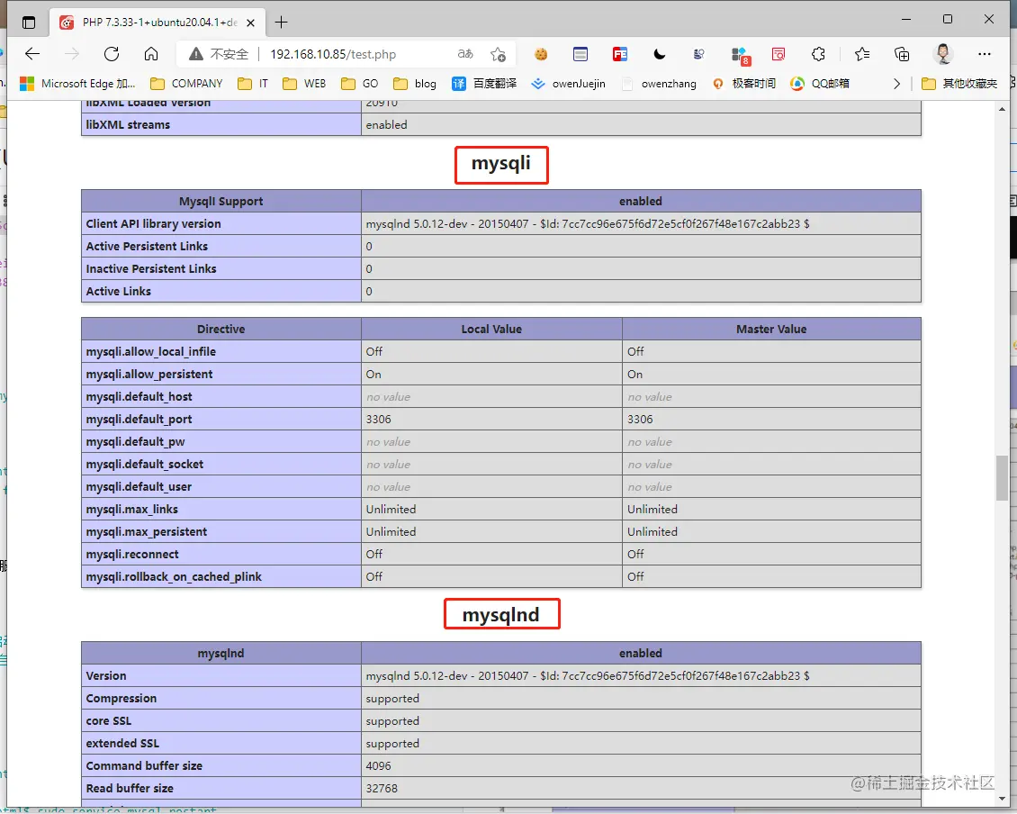Viewport: 1017px width, 814px height.
Task: Open the red search document extension
Action: 778,54
